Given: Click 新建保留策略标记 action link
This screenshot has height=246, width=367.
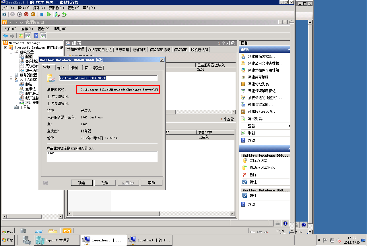Looking at the screenshot, I should pyautogui.click(x=264, y=91).
